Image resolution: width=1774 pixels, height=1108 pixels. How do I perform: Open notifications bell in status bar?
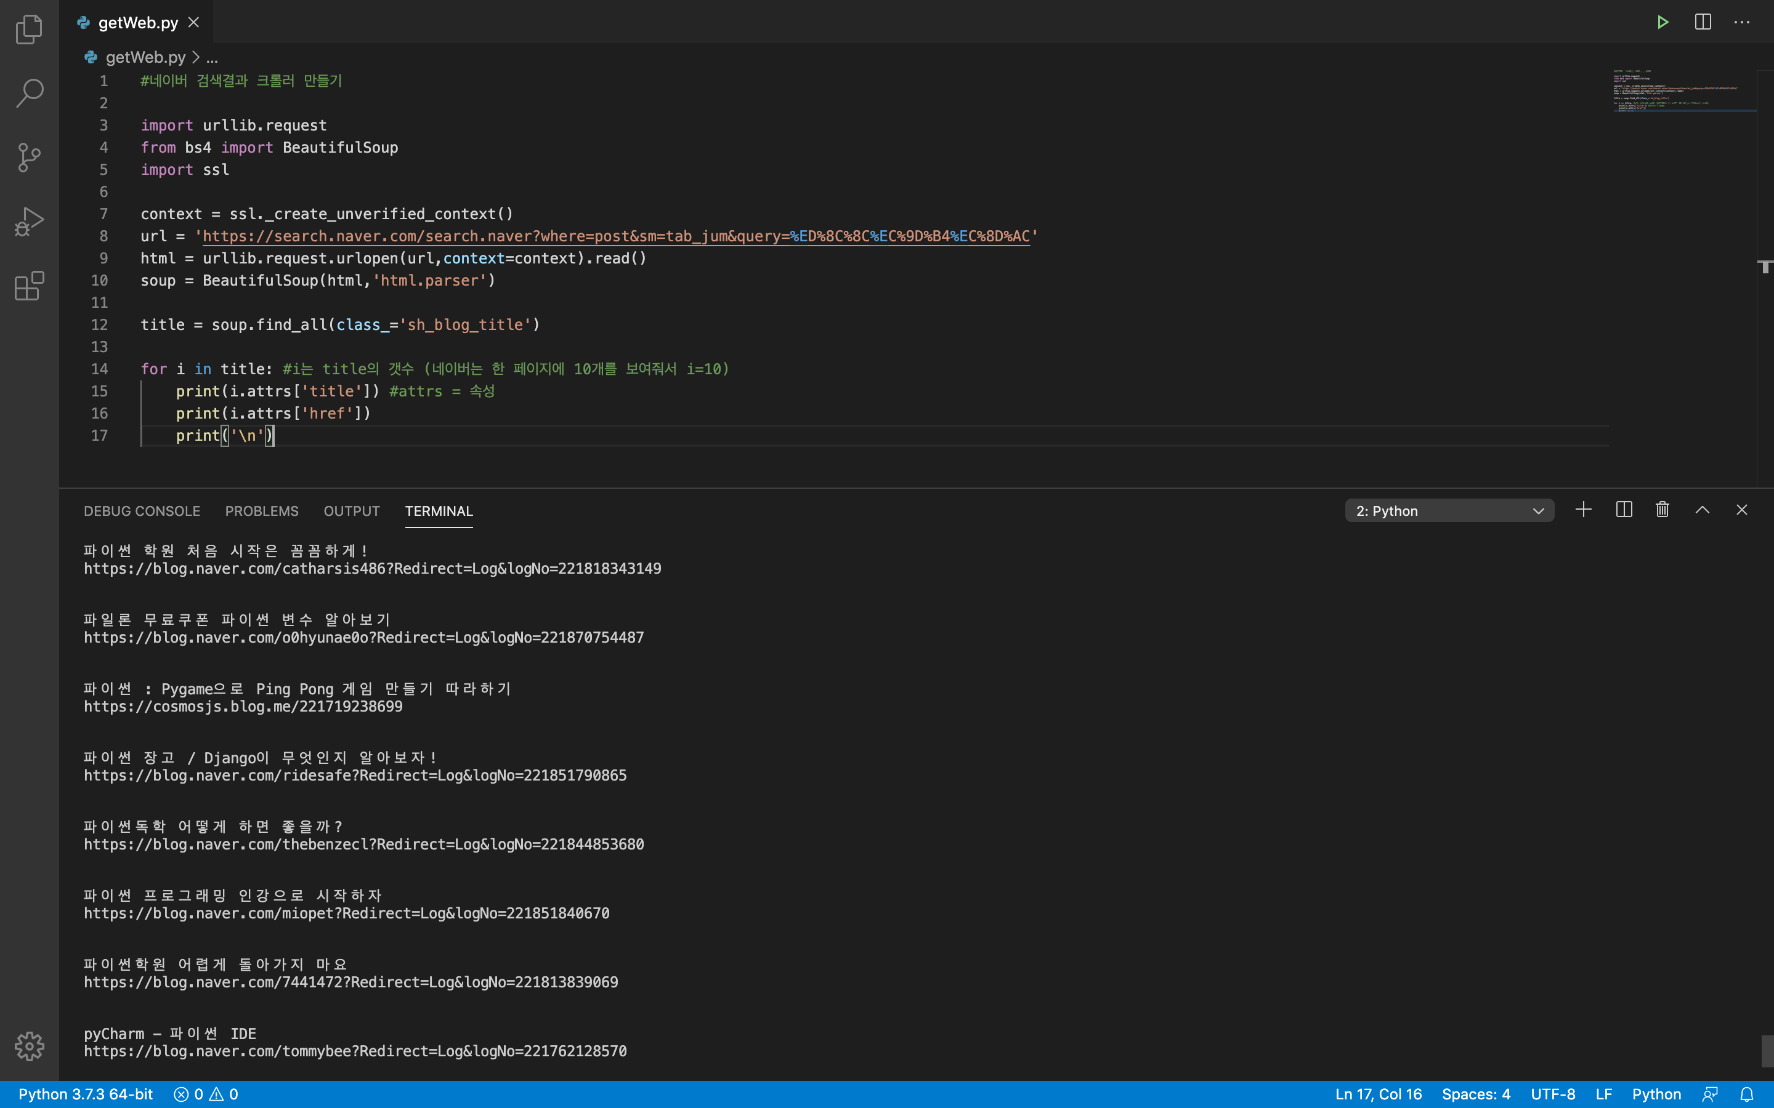tap(1747, 1094)
